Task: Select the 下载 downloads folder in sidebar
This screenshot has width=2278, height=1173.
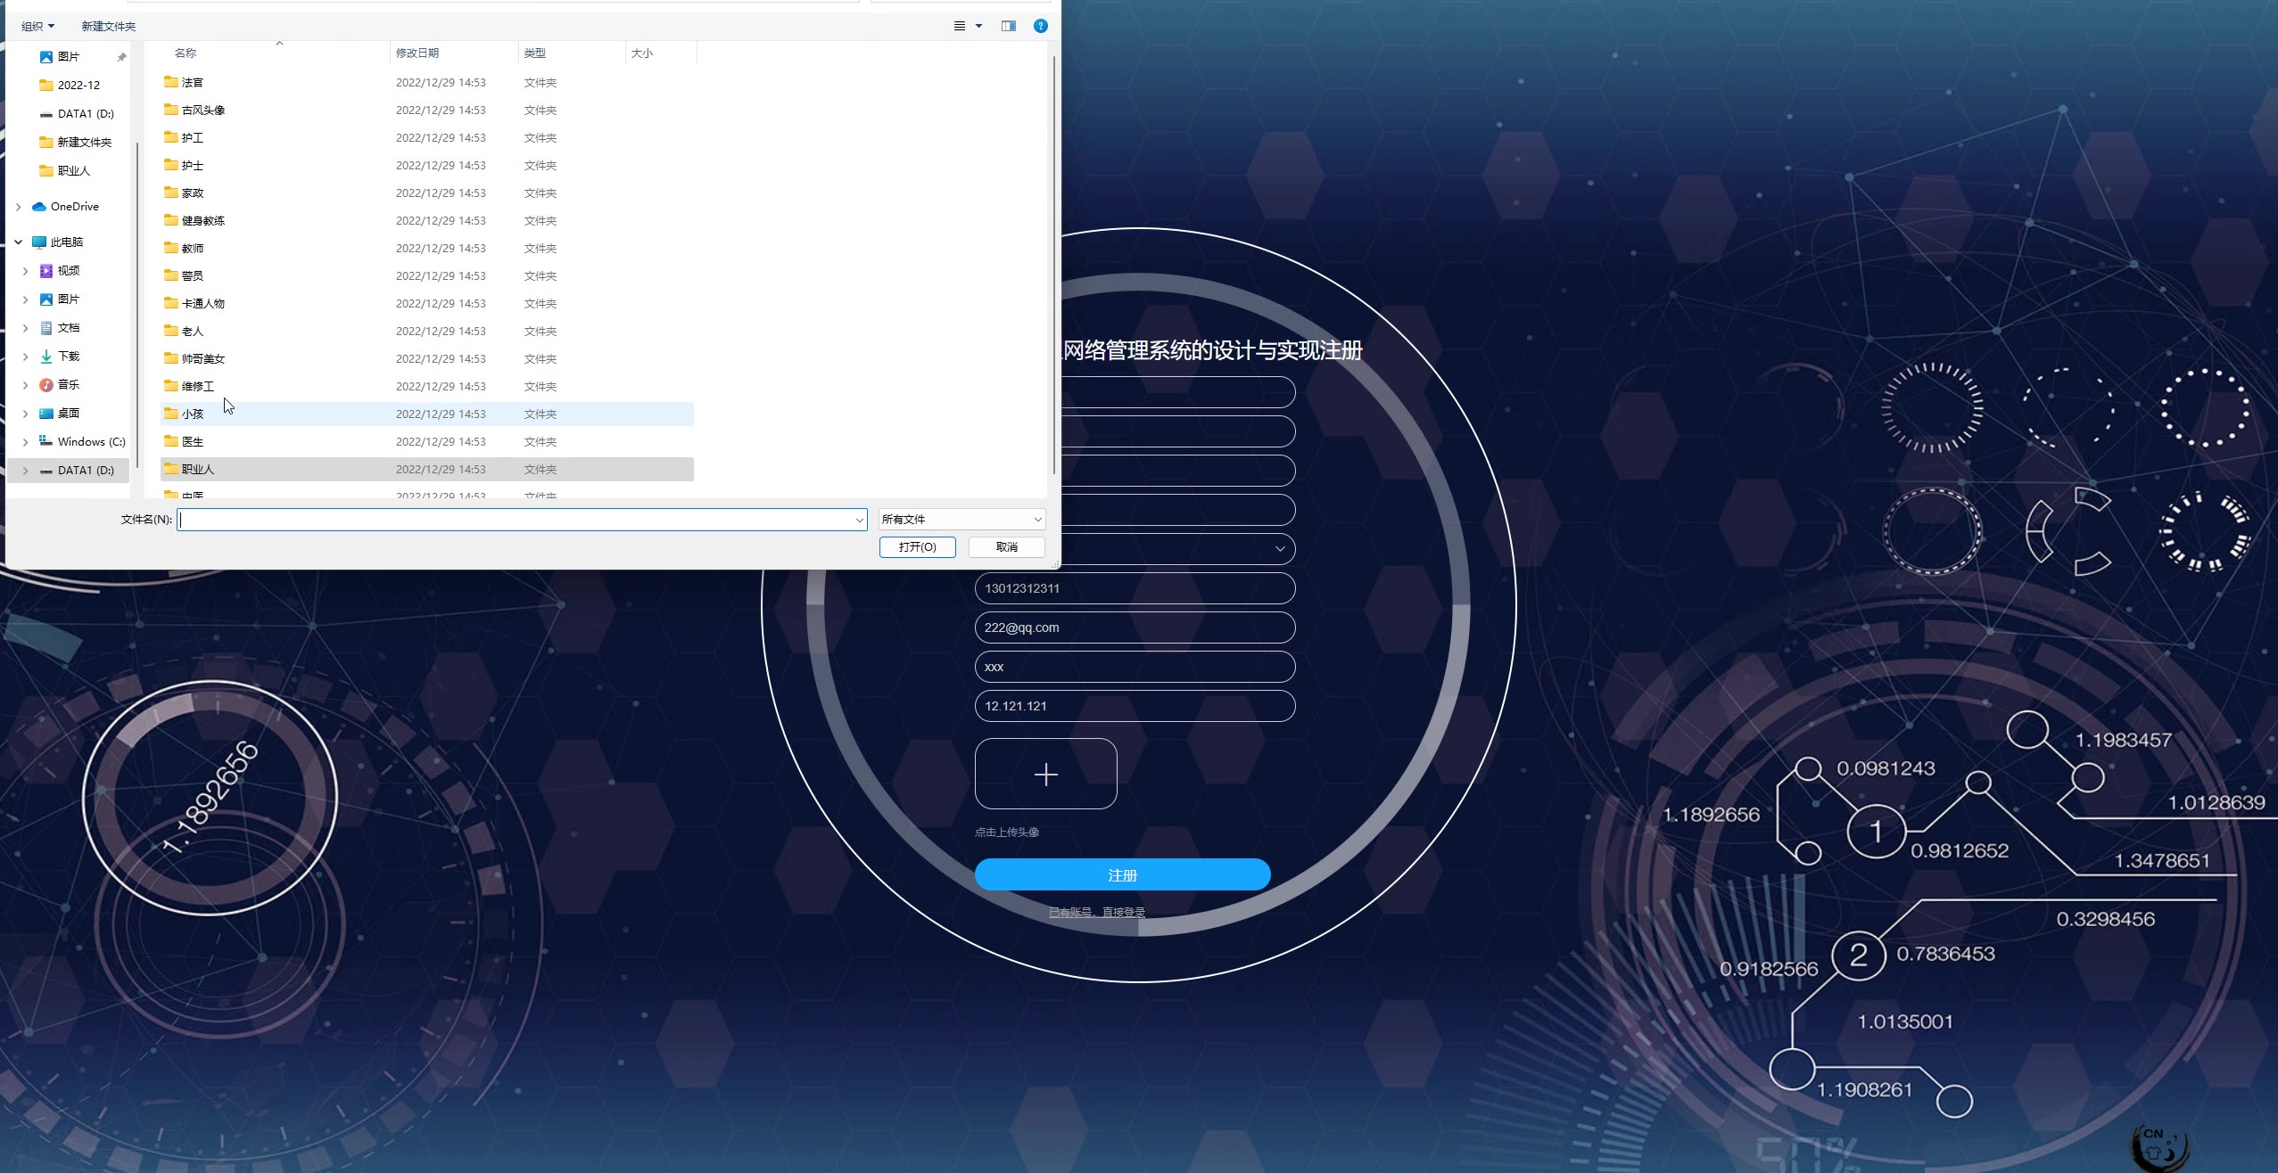Action: (68, 356)
